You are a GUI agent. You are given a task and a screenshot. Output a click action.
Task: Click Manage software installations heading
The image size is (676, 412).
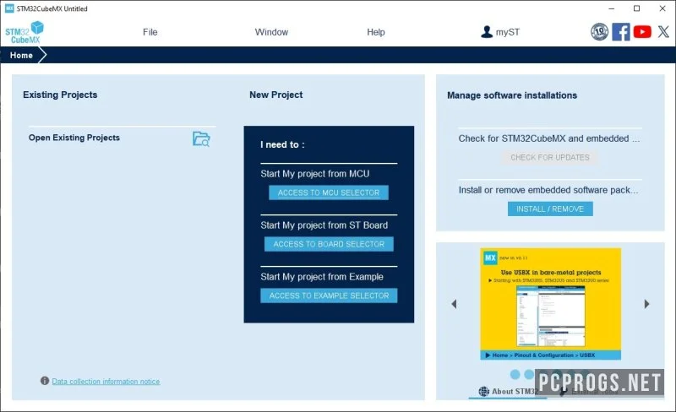click(x=512, y=95)
